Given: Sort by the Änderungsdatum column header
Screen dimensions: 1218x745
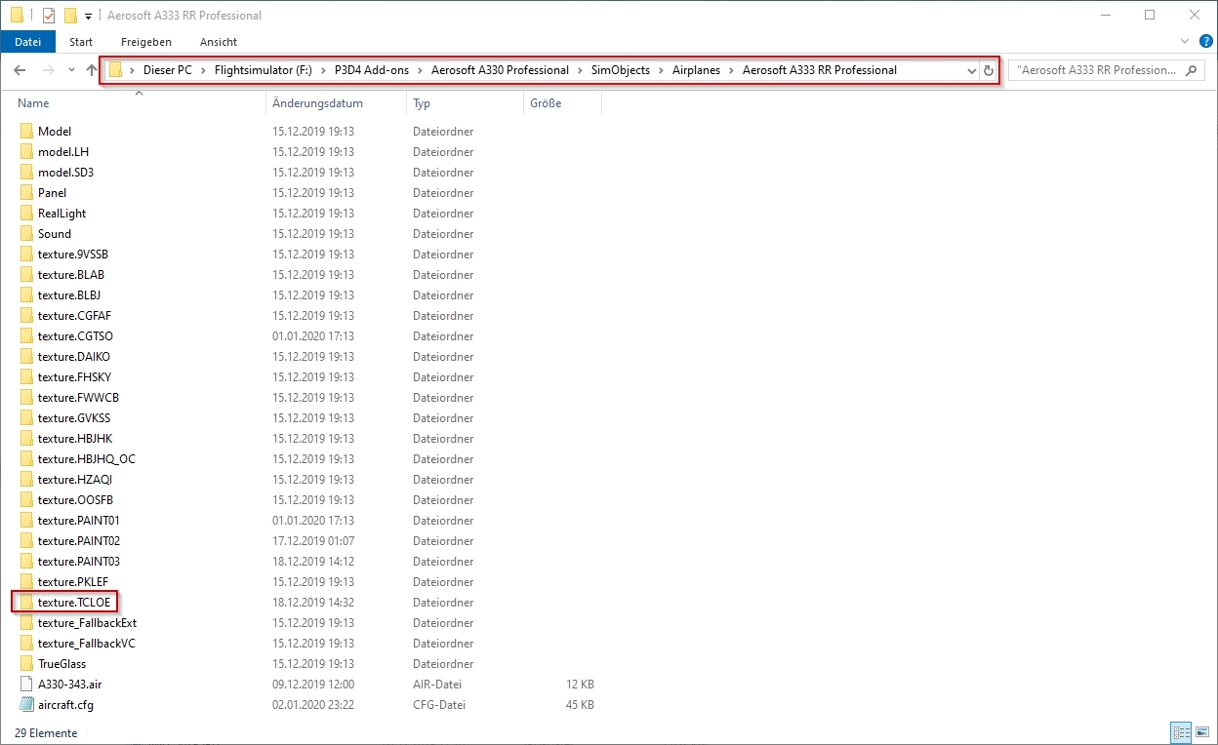Looking at the screenshot, I should click(317, 103).
